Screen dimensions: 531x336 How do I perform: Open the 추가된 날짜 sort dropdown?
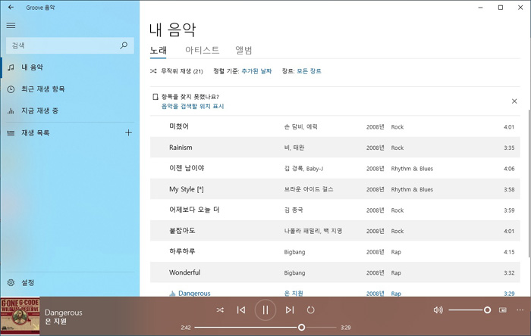(x=256, y=71)
